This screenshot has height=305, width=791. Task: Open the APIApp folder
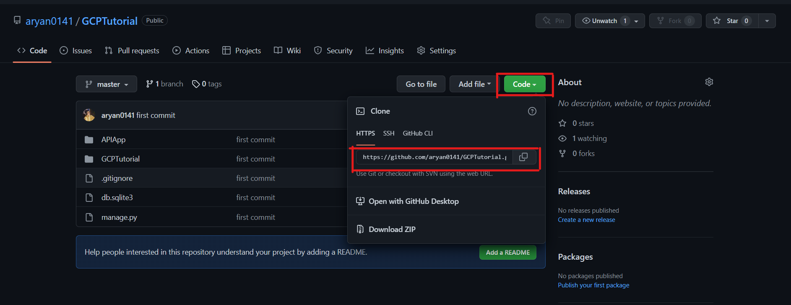[x=113, y=139]
